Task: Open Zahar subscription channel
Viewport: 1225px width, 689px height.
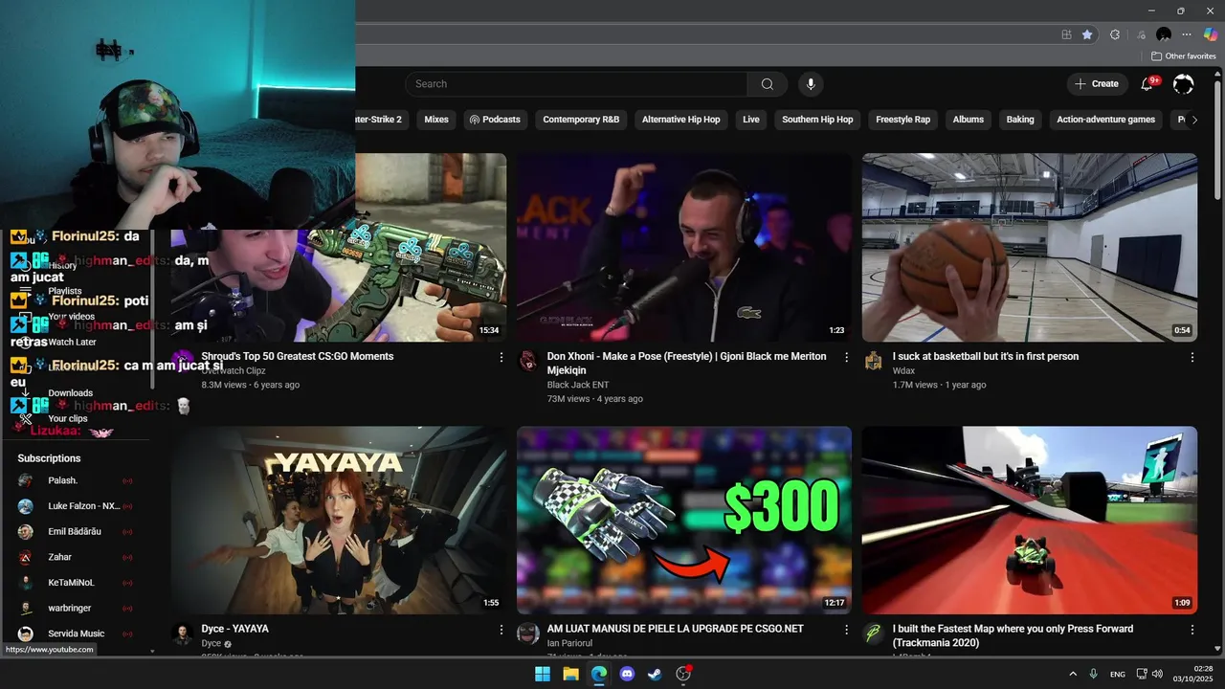Action: (x=77, y=557)
